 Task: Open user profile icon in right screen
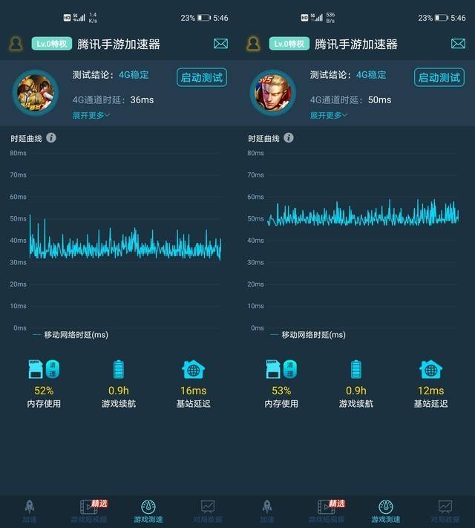[253, 44]
